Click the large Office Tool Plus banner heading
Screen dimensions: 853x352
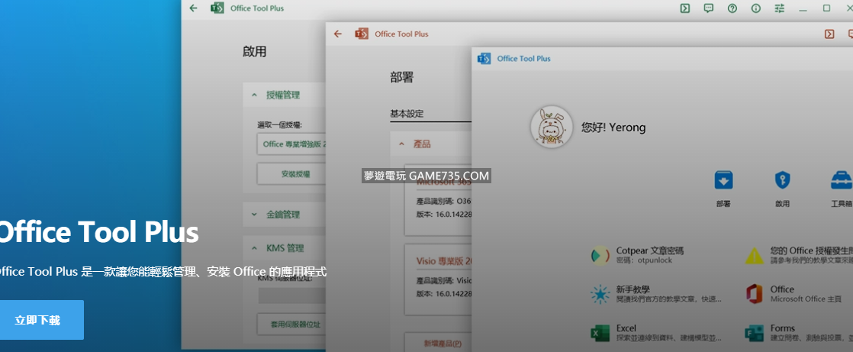[x=99, y=232]
